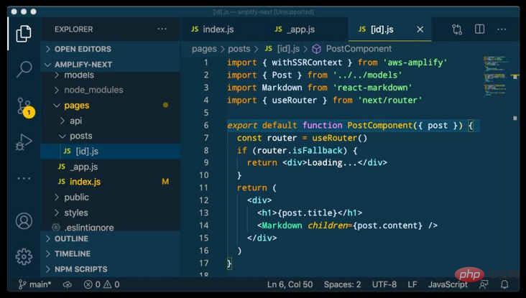The image size is (526, 298).
Task: Click the main* branch in status bar
Action: 34,284
